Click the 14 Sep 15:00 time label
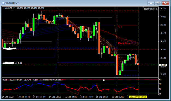 click(x=39, y=97)
